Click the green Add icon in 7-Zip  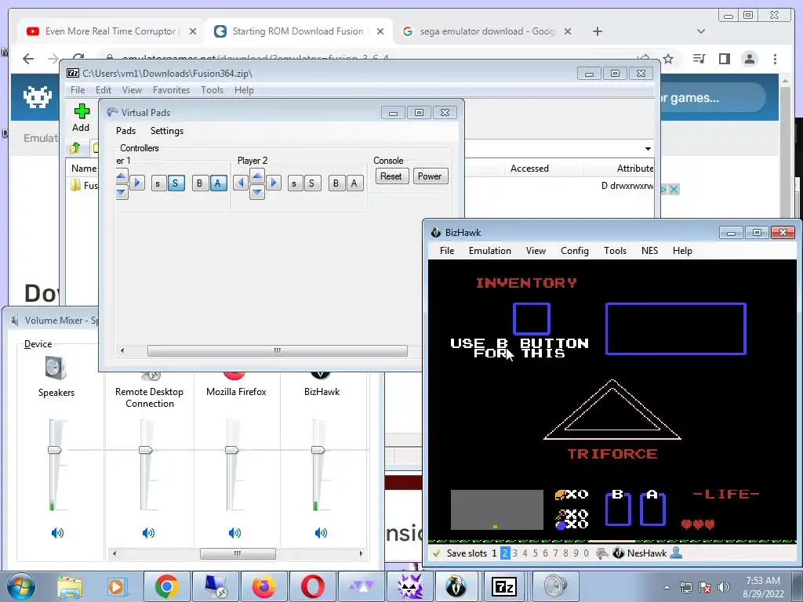pos(82,111)
